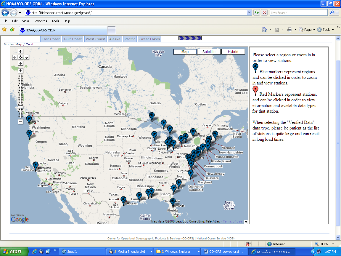Expand the toolbar overflow chevron
341x256 pixels.
tap(338, 27)
